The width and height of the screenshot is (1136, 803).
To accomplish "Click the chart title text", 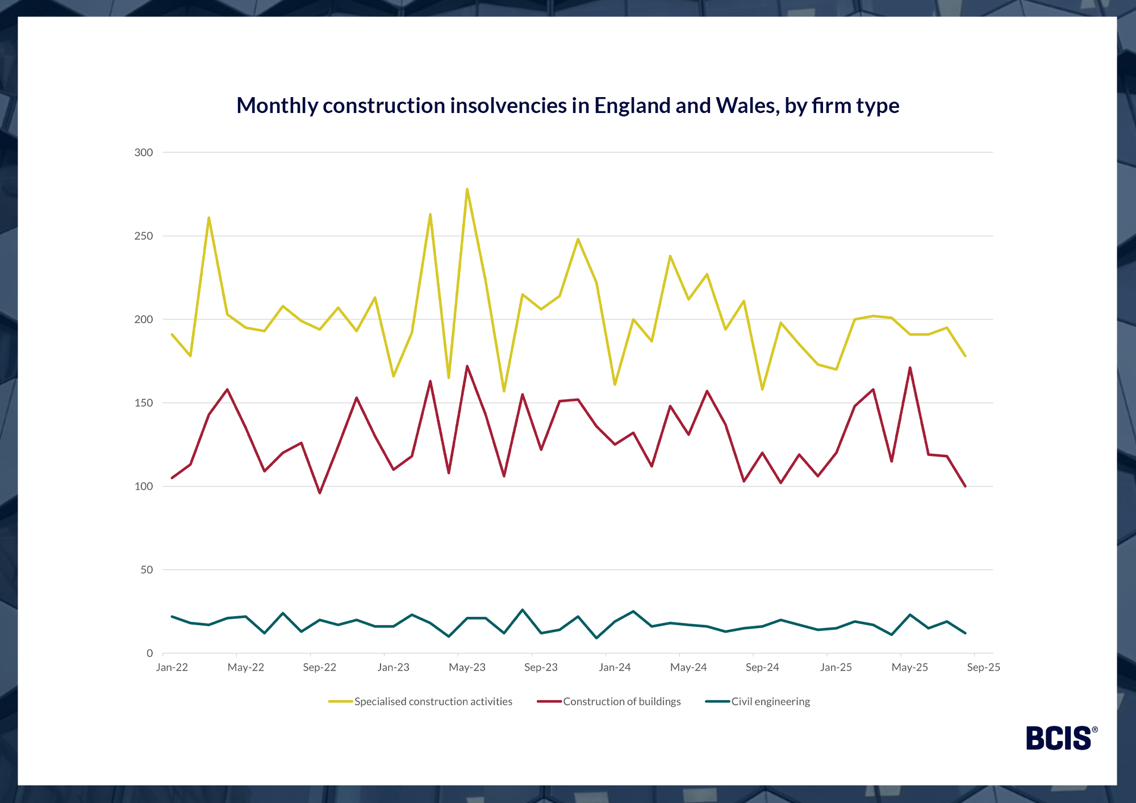I will click(567, 106).
